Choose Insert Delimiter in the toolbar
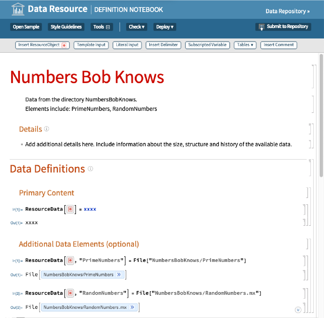Viewport: 324px width, 318px height. pyautogui.click(x=163, y=45)
